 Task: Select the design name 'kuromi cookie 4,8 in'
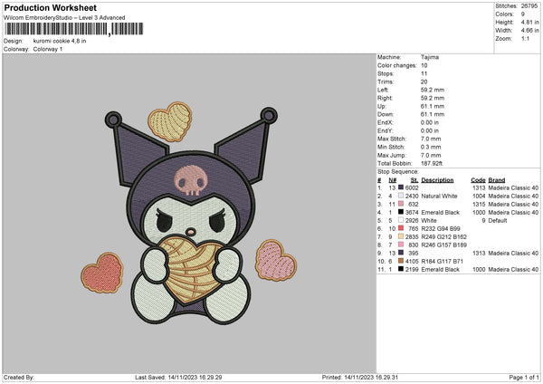60,41
